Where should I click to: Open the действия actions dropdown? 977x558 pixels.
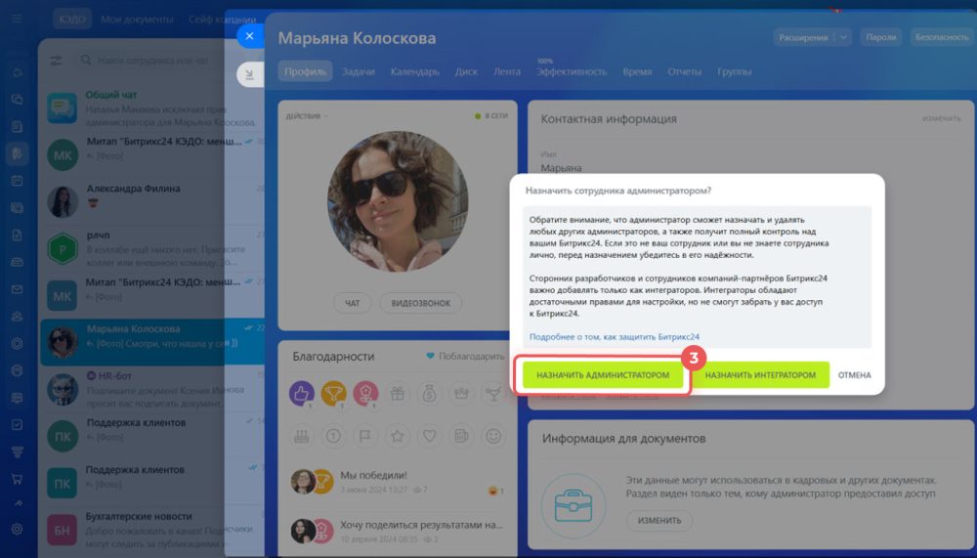coord(307,116)
